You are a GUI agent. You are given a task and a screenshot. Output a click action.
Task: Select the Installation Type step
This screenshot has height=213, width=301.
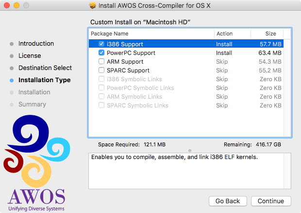point(45,80)
